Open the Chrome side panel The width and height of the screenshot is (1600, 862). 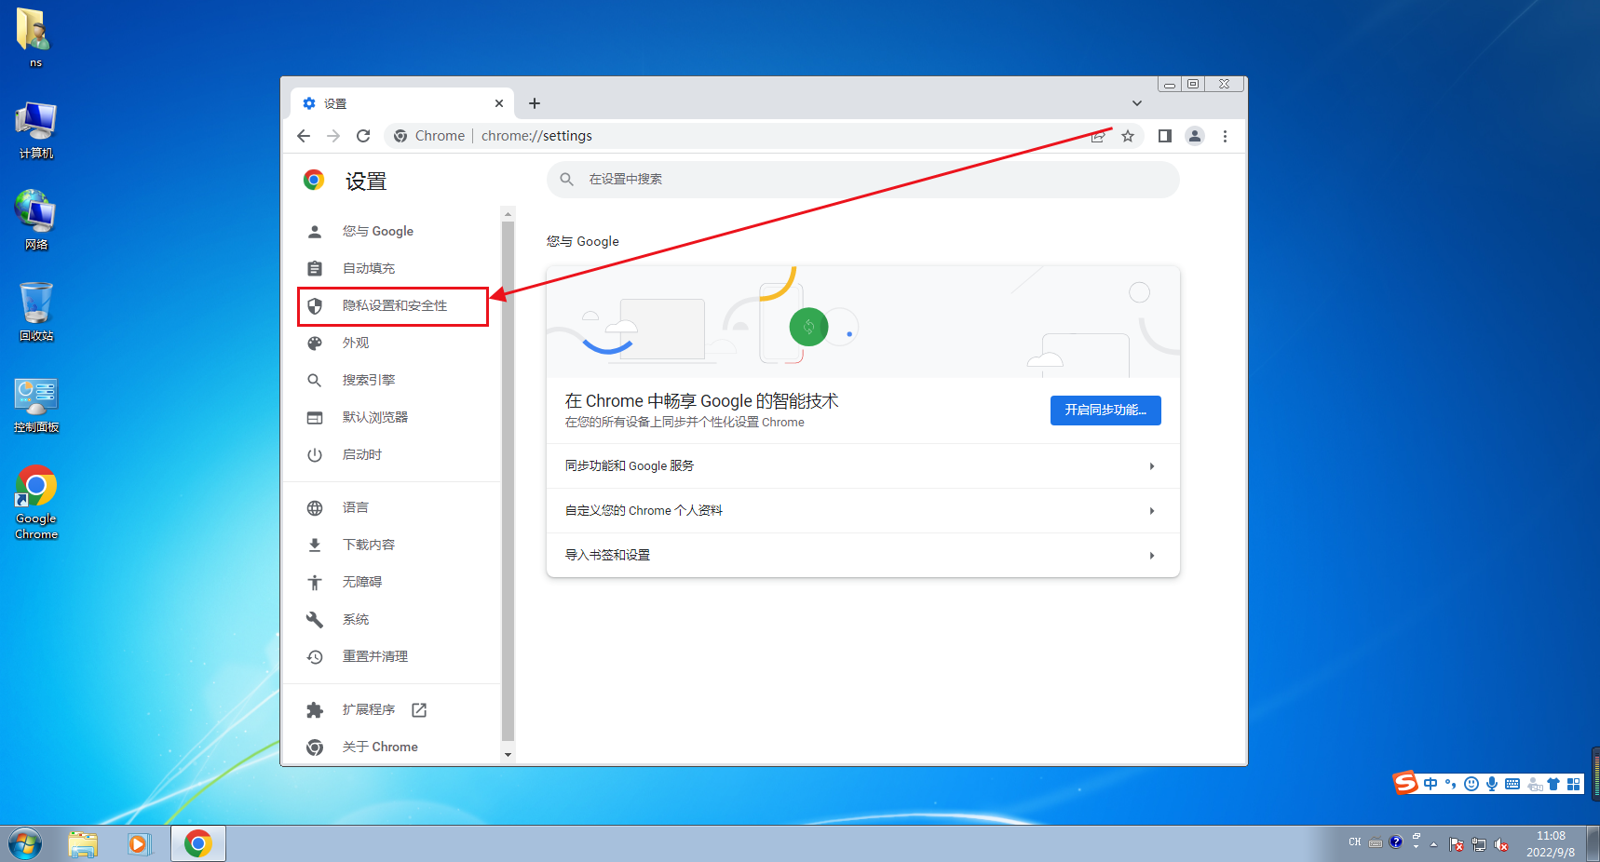1164,136
